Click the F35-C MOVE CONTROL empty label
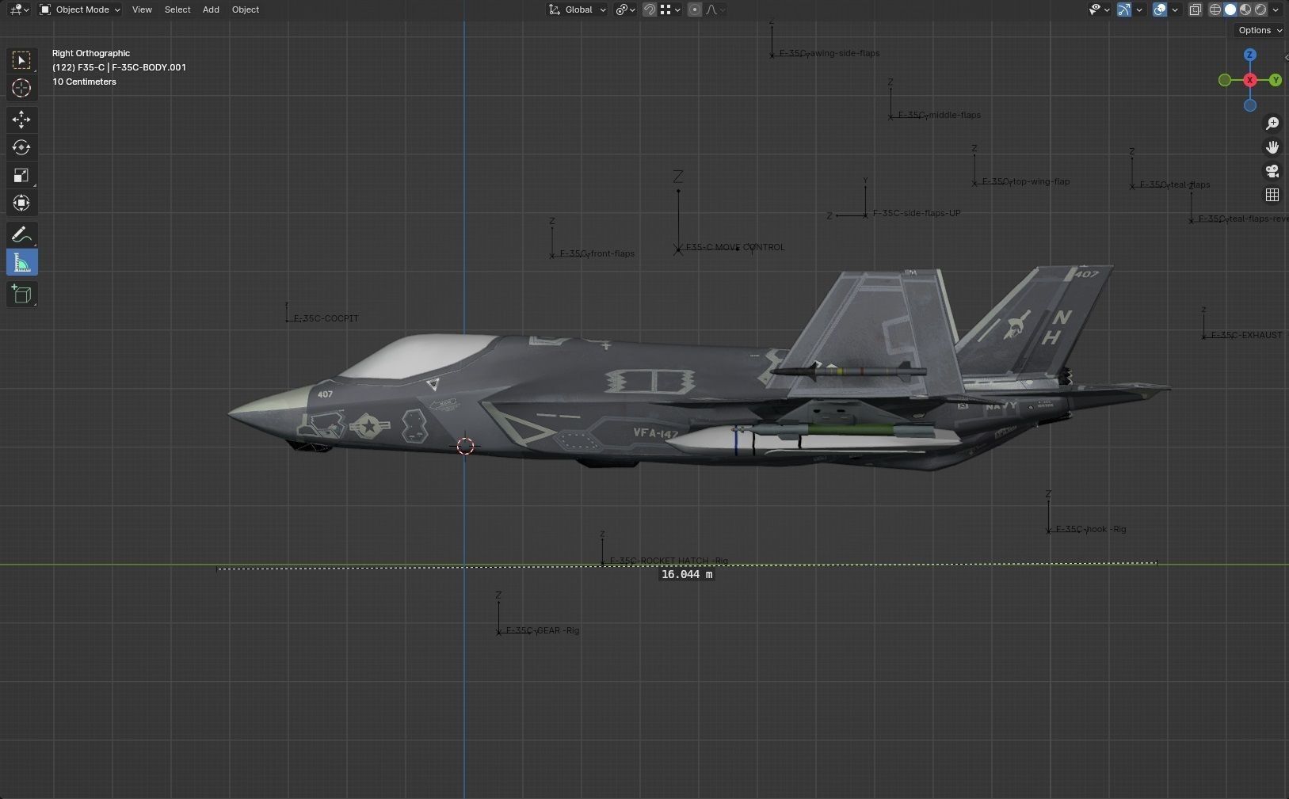Screen dimensions: 1289x799 tap(735, 247)
